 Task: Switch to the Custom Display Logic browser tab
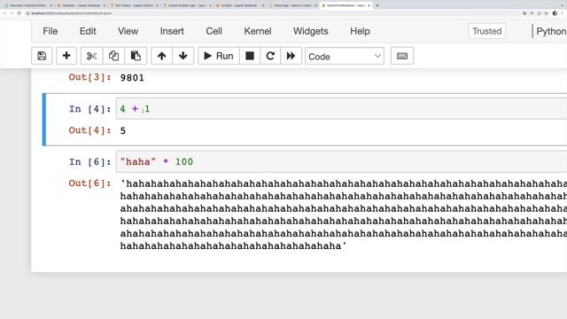(x=187, y=5)
